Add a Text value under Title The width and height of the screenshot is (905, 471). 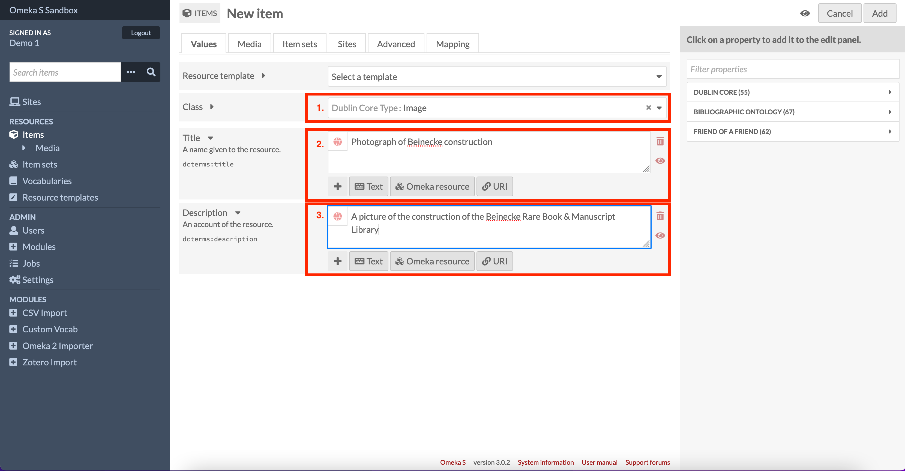pos(368,186)
